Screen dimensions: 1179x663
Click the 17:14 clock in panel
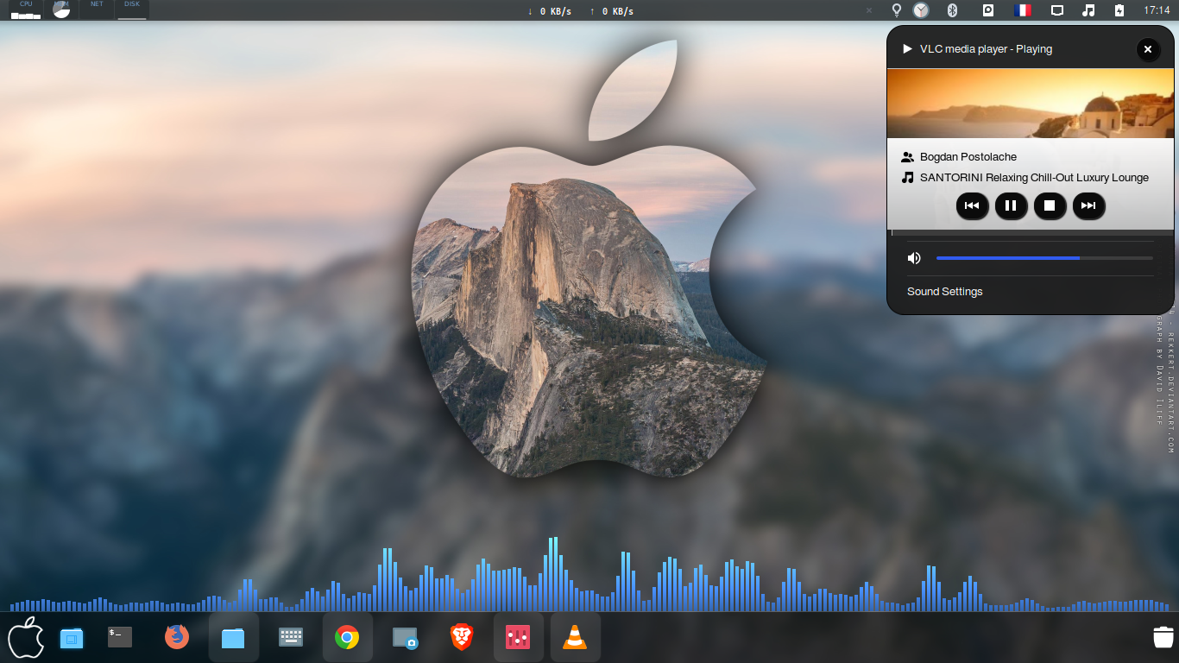click(x=1157, y=10)
